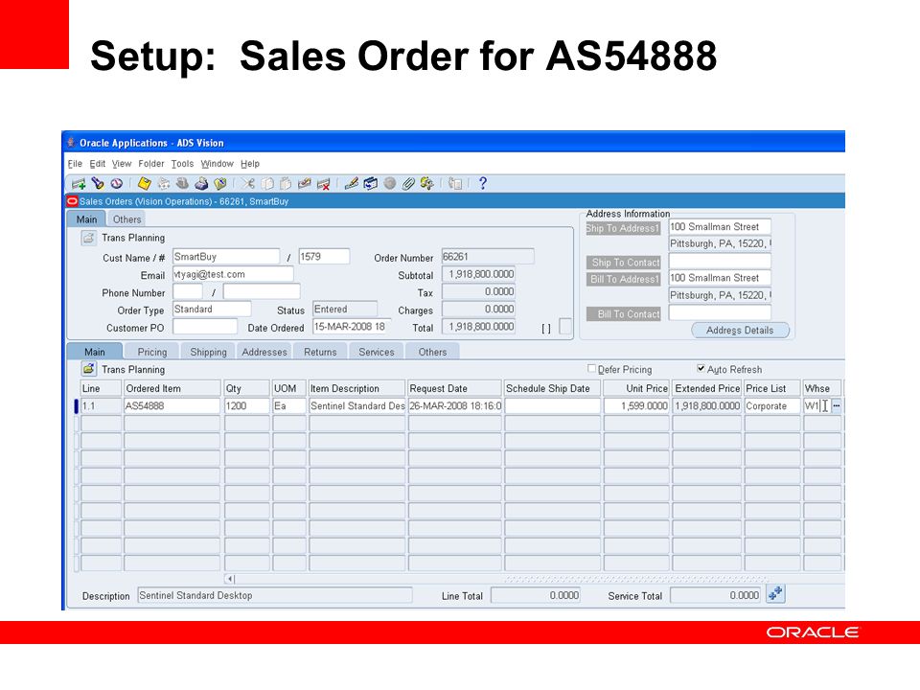Open the Window menu
920x690 pixels.
(218, 164)
